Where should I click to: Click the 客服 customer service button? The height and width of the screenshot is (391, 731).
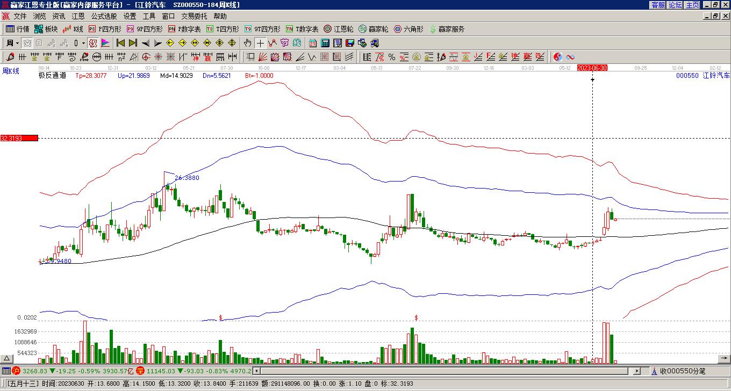pyautogui.click(x=658, y=5)
